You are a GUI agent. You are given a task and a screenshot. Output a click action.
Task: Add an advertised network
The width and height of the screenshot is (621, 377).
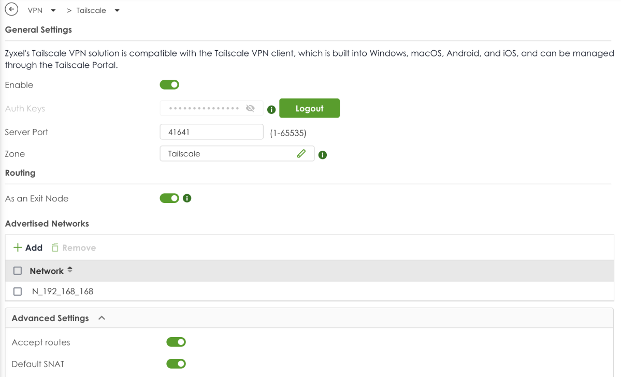point(28,248)
